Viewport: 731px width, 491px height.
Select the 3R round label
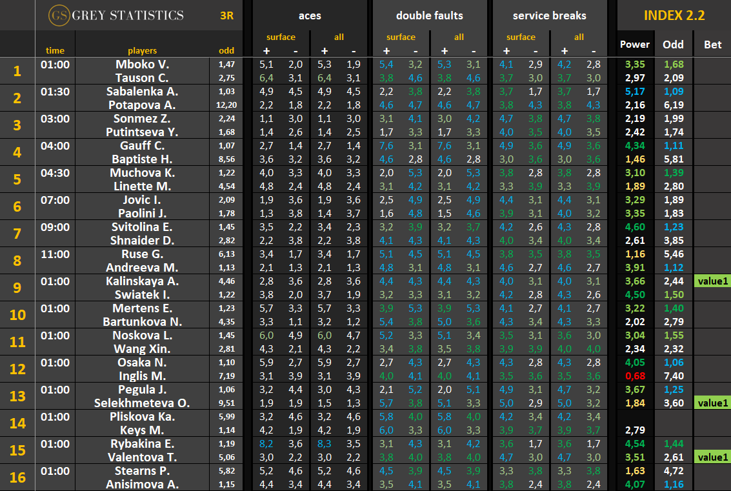227,15
